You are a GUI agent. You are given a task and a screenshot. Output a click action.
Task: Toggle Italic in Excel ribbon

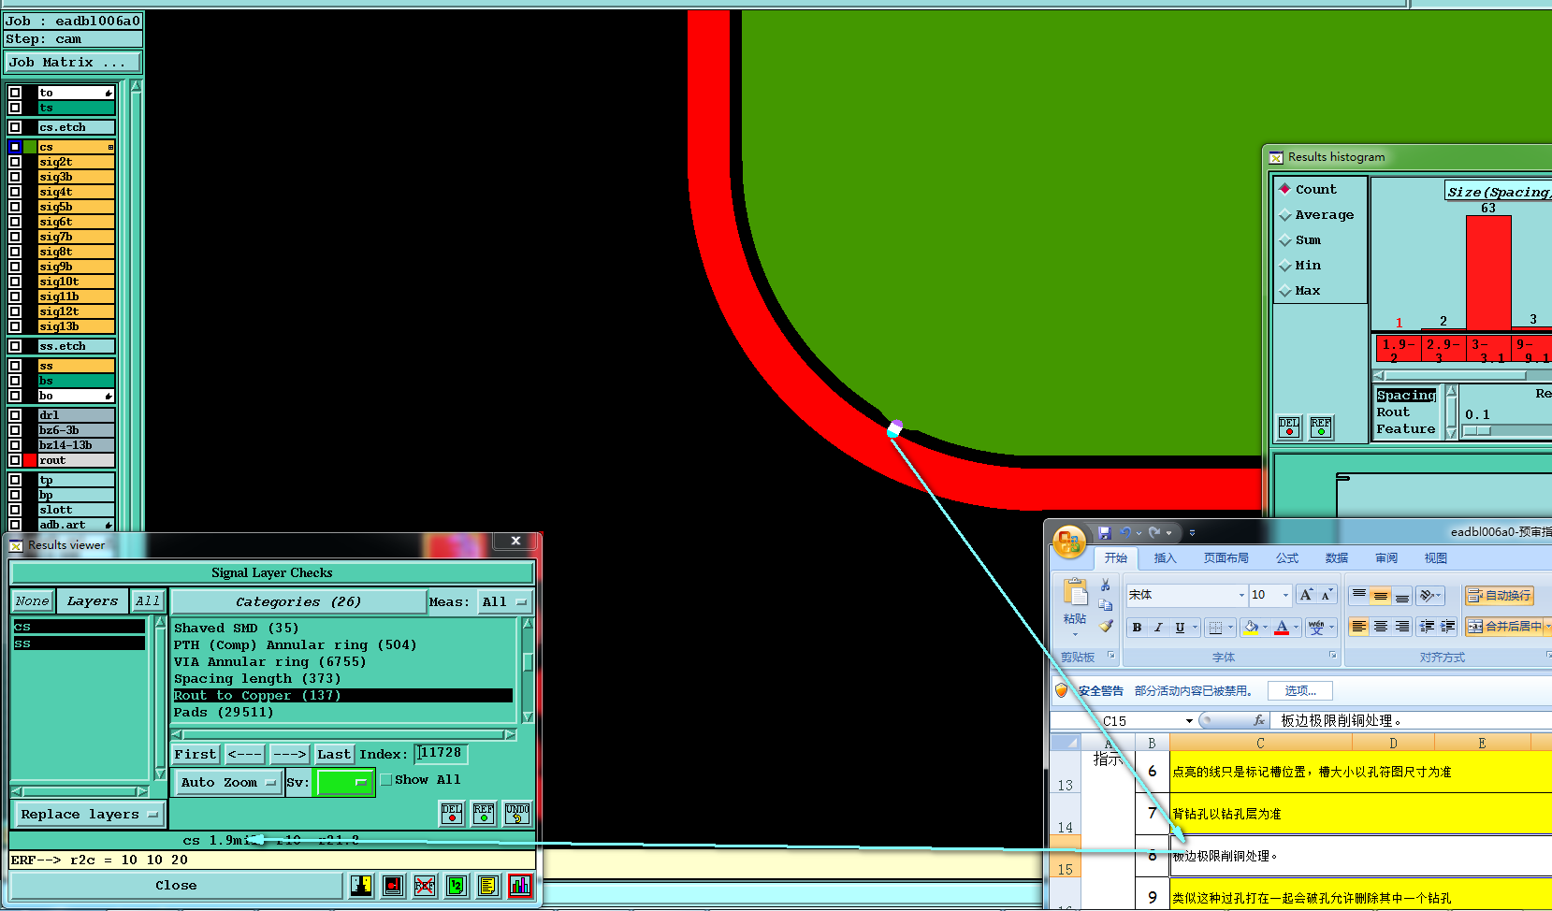(1158, 628)
